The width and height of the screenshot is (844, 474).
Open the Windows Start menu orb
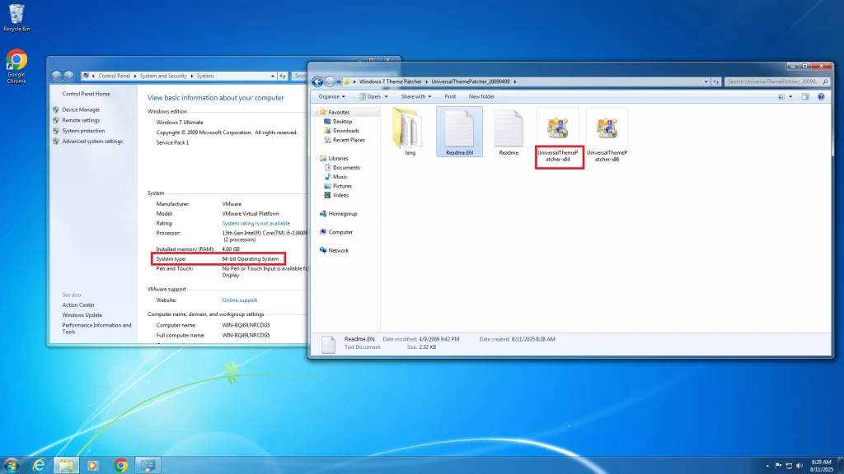(x=12, y=465)
